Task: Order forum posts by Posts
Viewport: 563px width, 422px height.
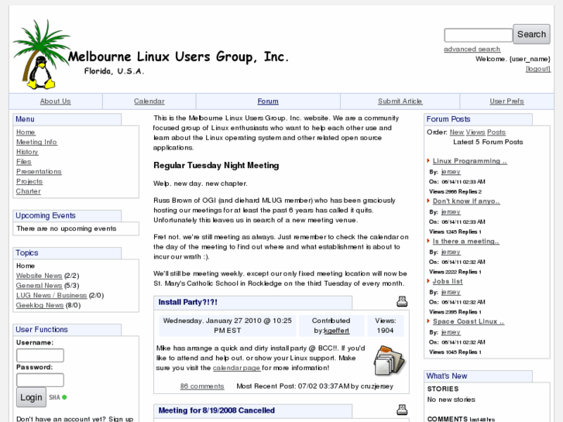Action: click(496, 132)
